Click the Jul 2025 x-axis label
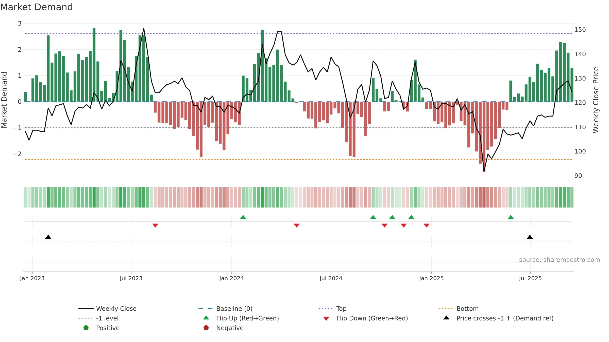Viewport: 609px width, 342px height. click(530, 278)
